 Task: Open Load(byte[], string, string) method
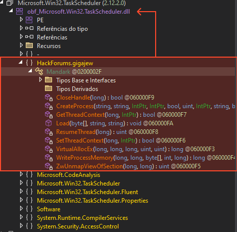[115, 123]
